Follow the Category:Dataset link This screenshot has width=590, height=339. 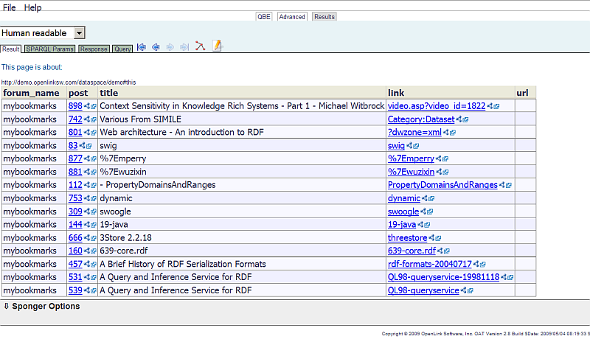[x=421, y=119]
